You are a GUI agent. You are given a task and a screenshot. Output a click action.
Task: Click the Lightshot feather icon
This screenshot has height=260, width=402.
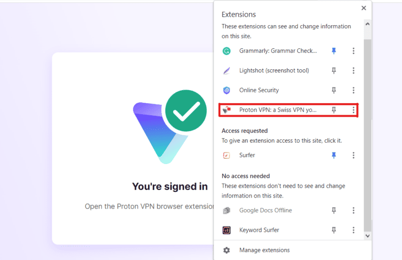coord(227,71)
